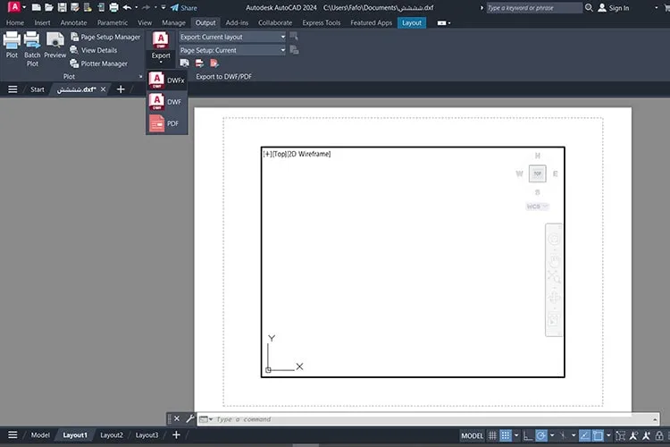Click the Undo arrow icon
The width and height of the screenshot is (670, 447).
point(127,8)
